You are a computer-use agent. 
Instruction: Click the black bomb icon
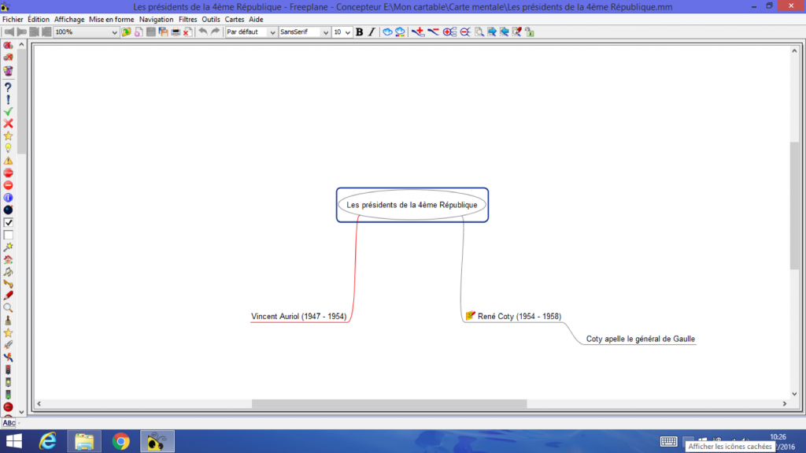[x=8, y=210]
